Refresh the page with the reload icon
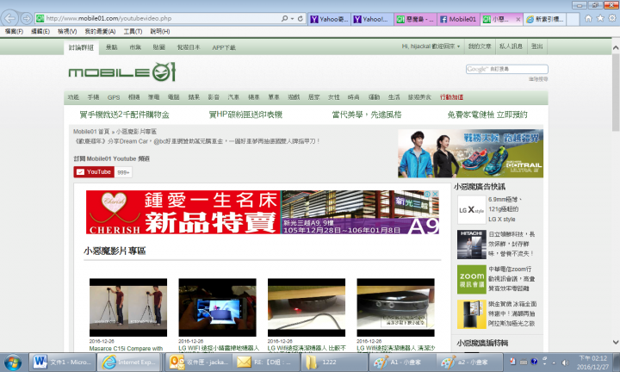Viewport: 620px width, 372px height. tap(301, 19)
